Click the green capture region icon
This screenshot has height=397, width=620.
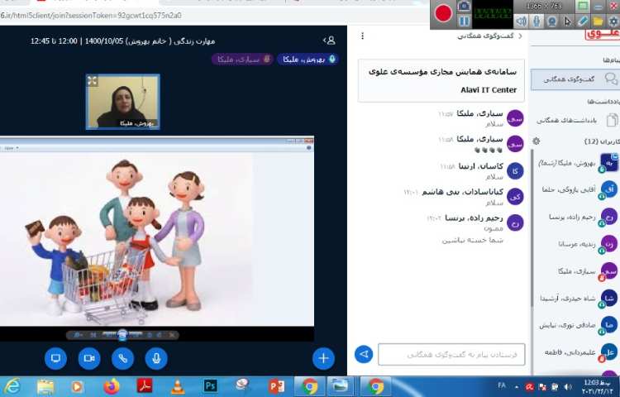[583, 6]
